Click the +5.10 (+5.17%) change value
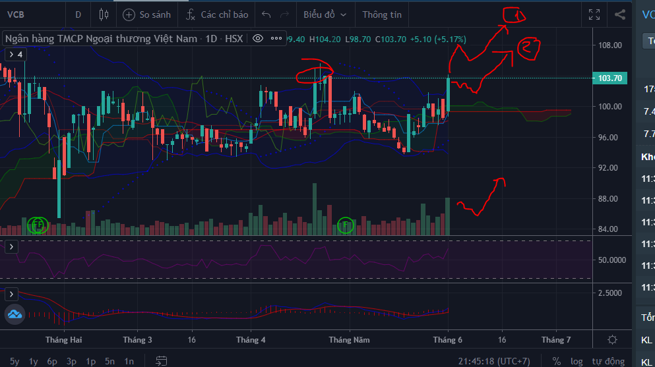This screenshot has height=367, width=655. 438,39
